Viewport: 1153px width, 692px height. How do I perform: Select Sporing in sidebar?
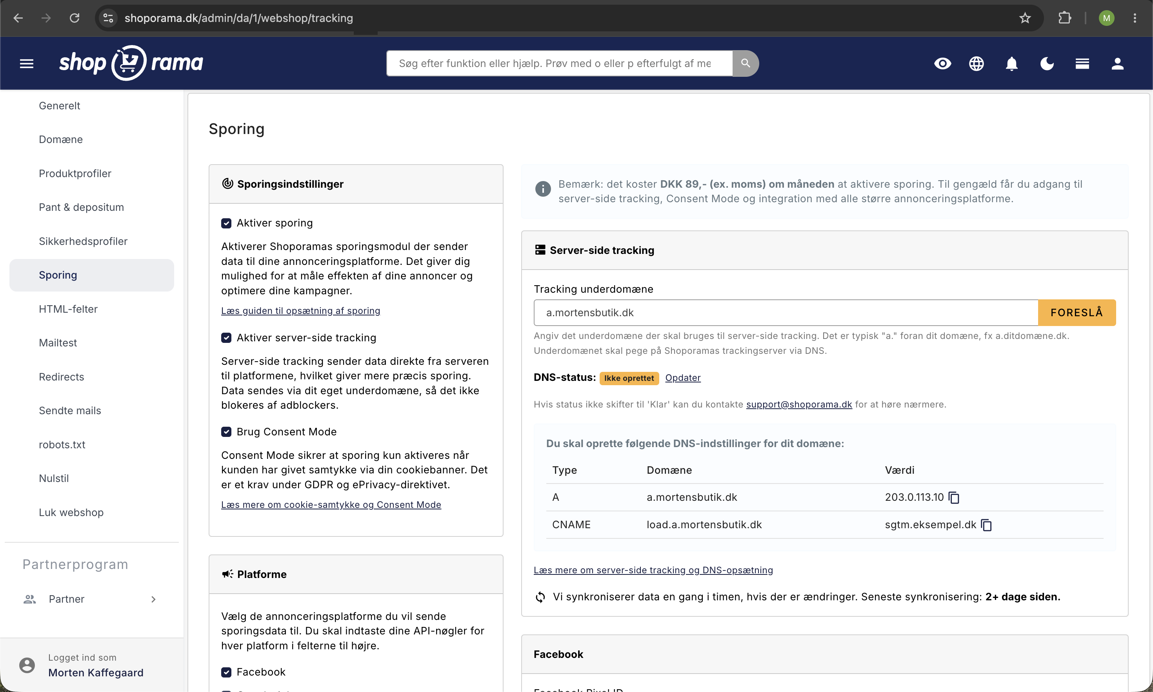coord(91,275)
